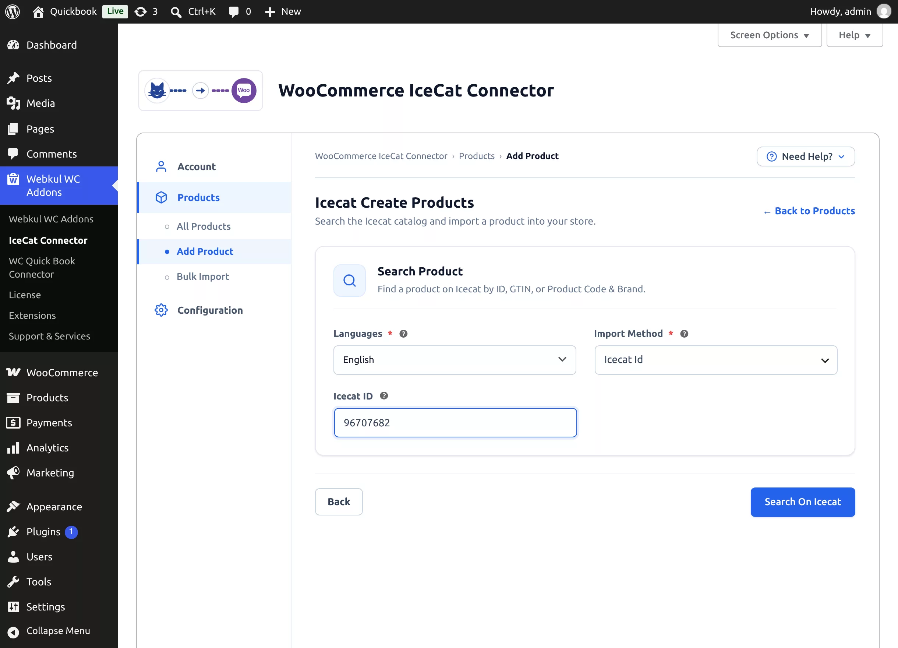898x648 pixels.
Task: Click the WooCommerce logo icon in sidebar
Action: coord(13,372)
